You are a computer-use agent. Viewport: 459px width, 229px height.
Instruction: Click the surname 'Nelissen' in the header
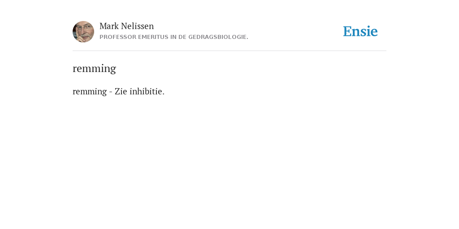click(137, 26)
